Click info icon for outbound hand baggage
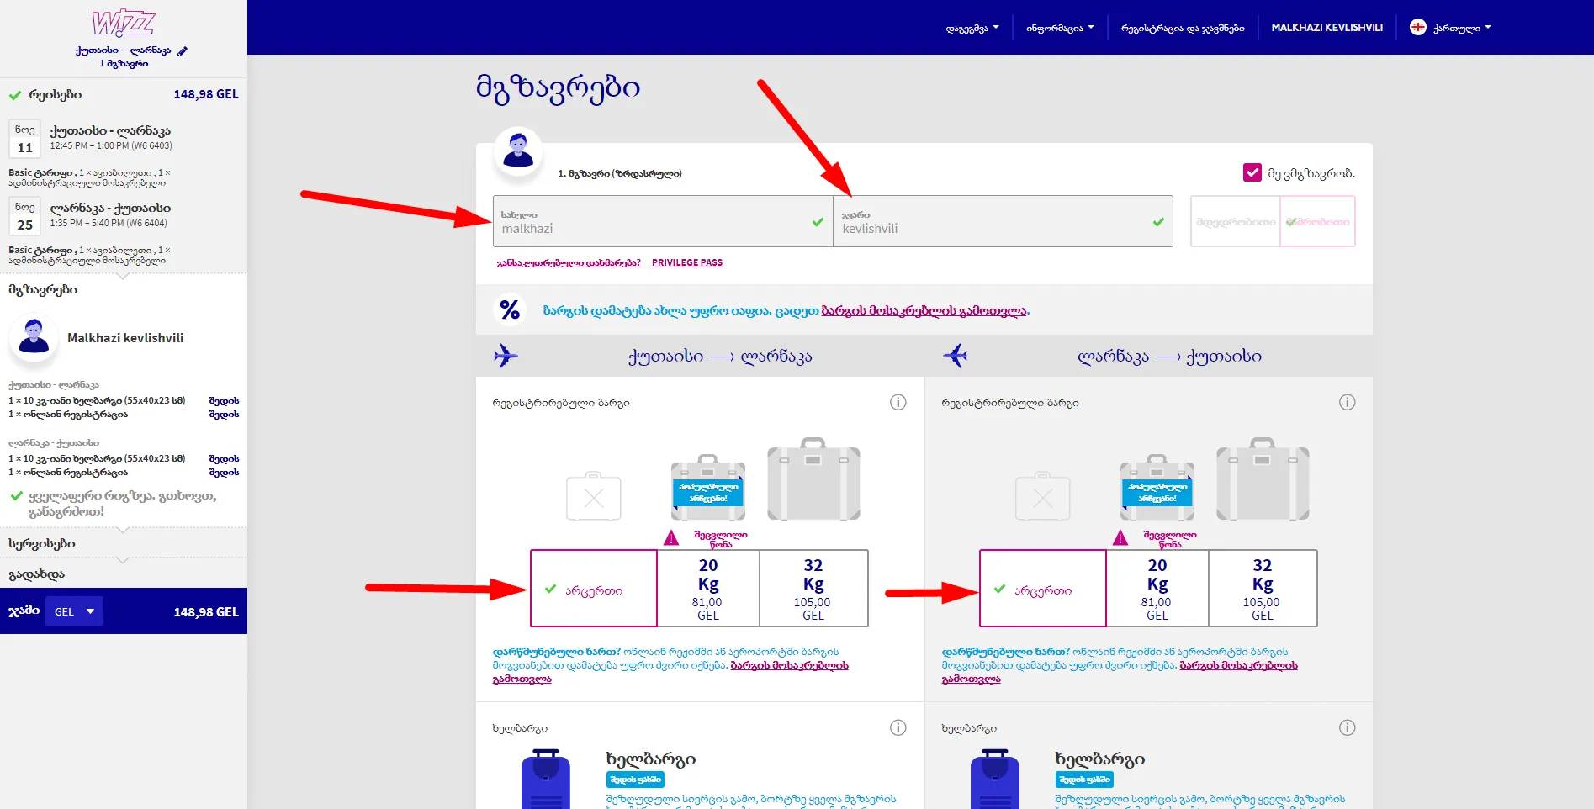Viewport: 1594px width, 809px height. click(x=898, y=728)
